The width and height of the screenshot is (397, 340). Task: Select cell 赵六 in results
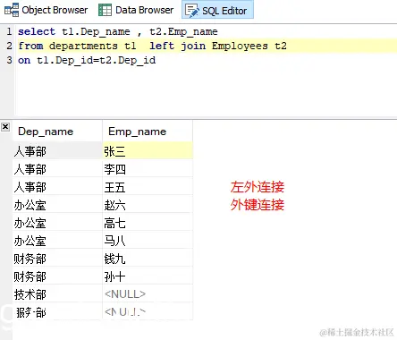[148, 204]
